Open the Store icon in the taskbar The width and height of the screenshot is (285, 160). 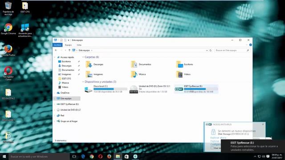point(126,156)
